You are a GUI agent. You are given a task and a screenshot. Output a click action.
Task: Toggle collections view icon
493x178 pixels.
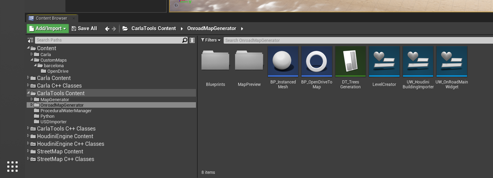tap(192, 40)
